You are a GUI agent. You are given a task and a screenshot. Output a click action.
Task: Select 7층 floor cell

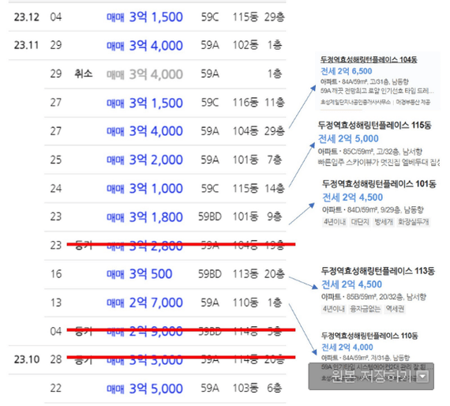275,160
